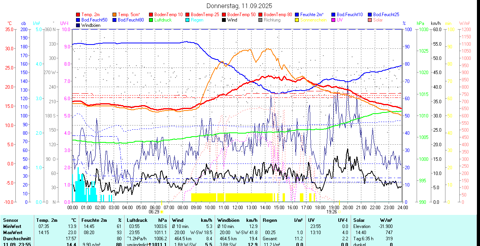Click the dark navy Windböen legend square
This screenshot has width=480, height=246.
pyautogui.click(x=78, y=25)
